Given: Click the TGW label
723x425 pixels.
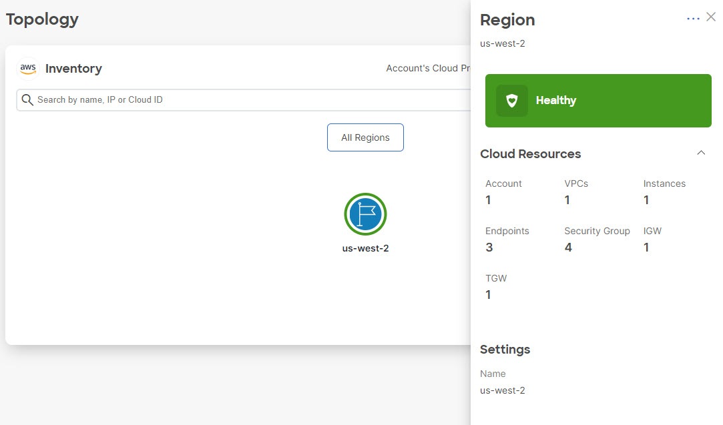Looking at the screenshot, I should [496, 278].
